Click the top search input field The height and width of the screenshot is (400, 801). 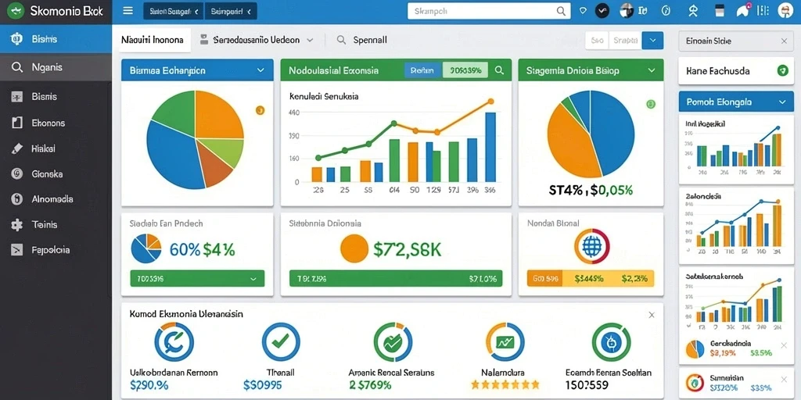(x=489, y=11)
